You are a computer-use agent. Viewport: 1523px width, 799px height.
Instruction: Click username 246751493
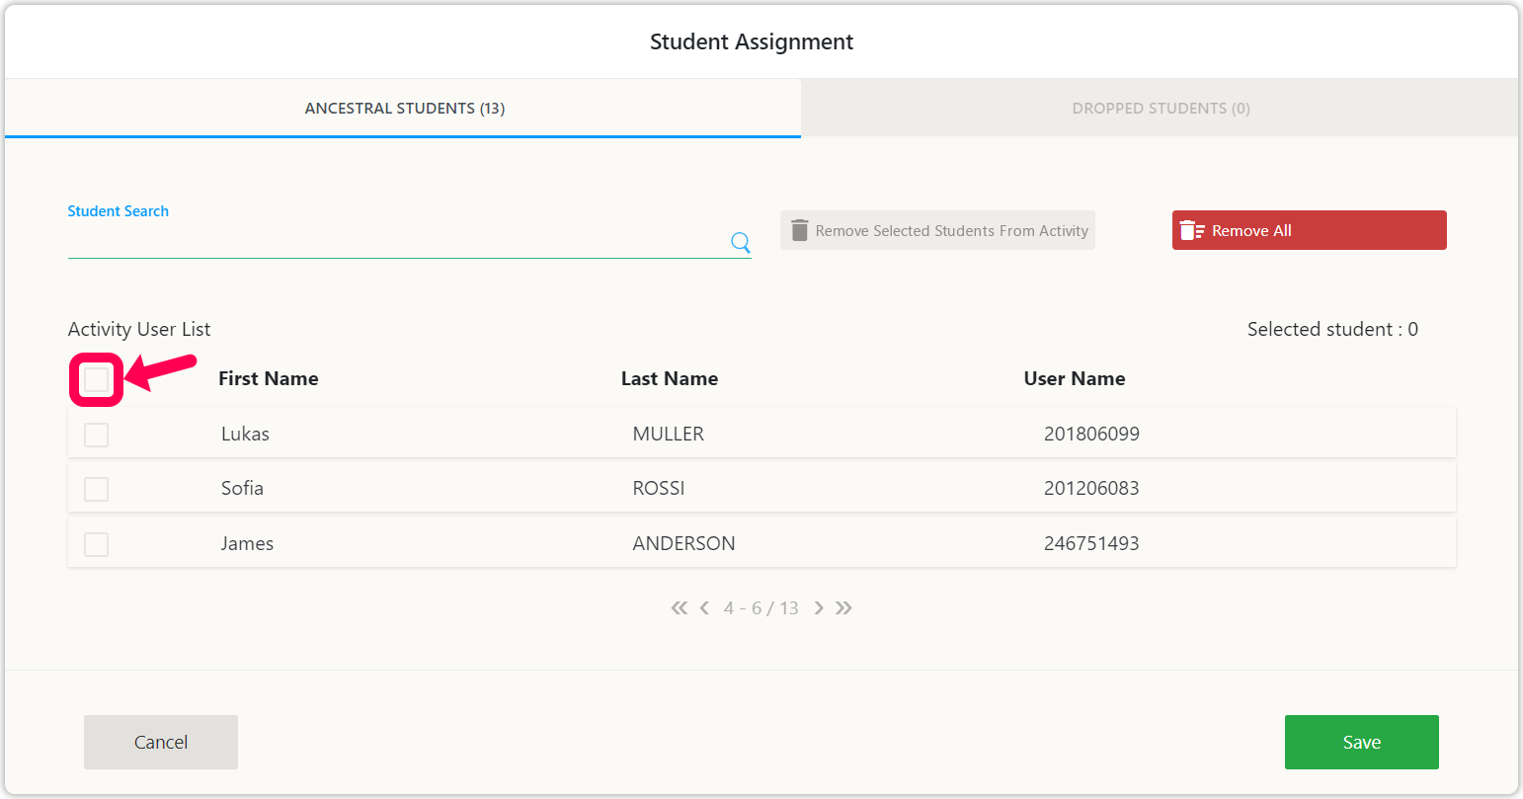(x=1091, y=543)
